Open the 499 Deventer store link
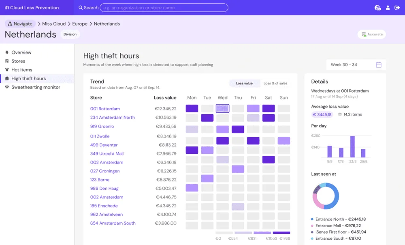 [104, 145]
